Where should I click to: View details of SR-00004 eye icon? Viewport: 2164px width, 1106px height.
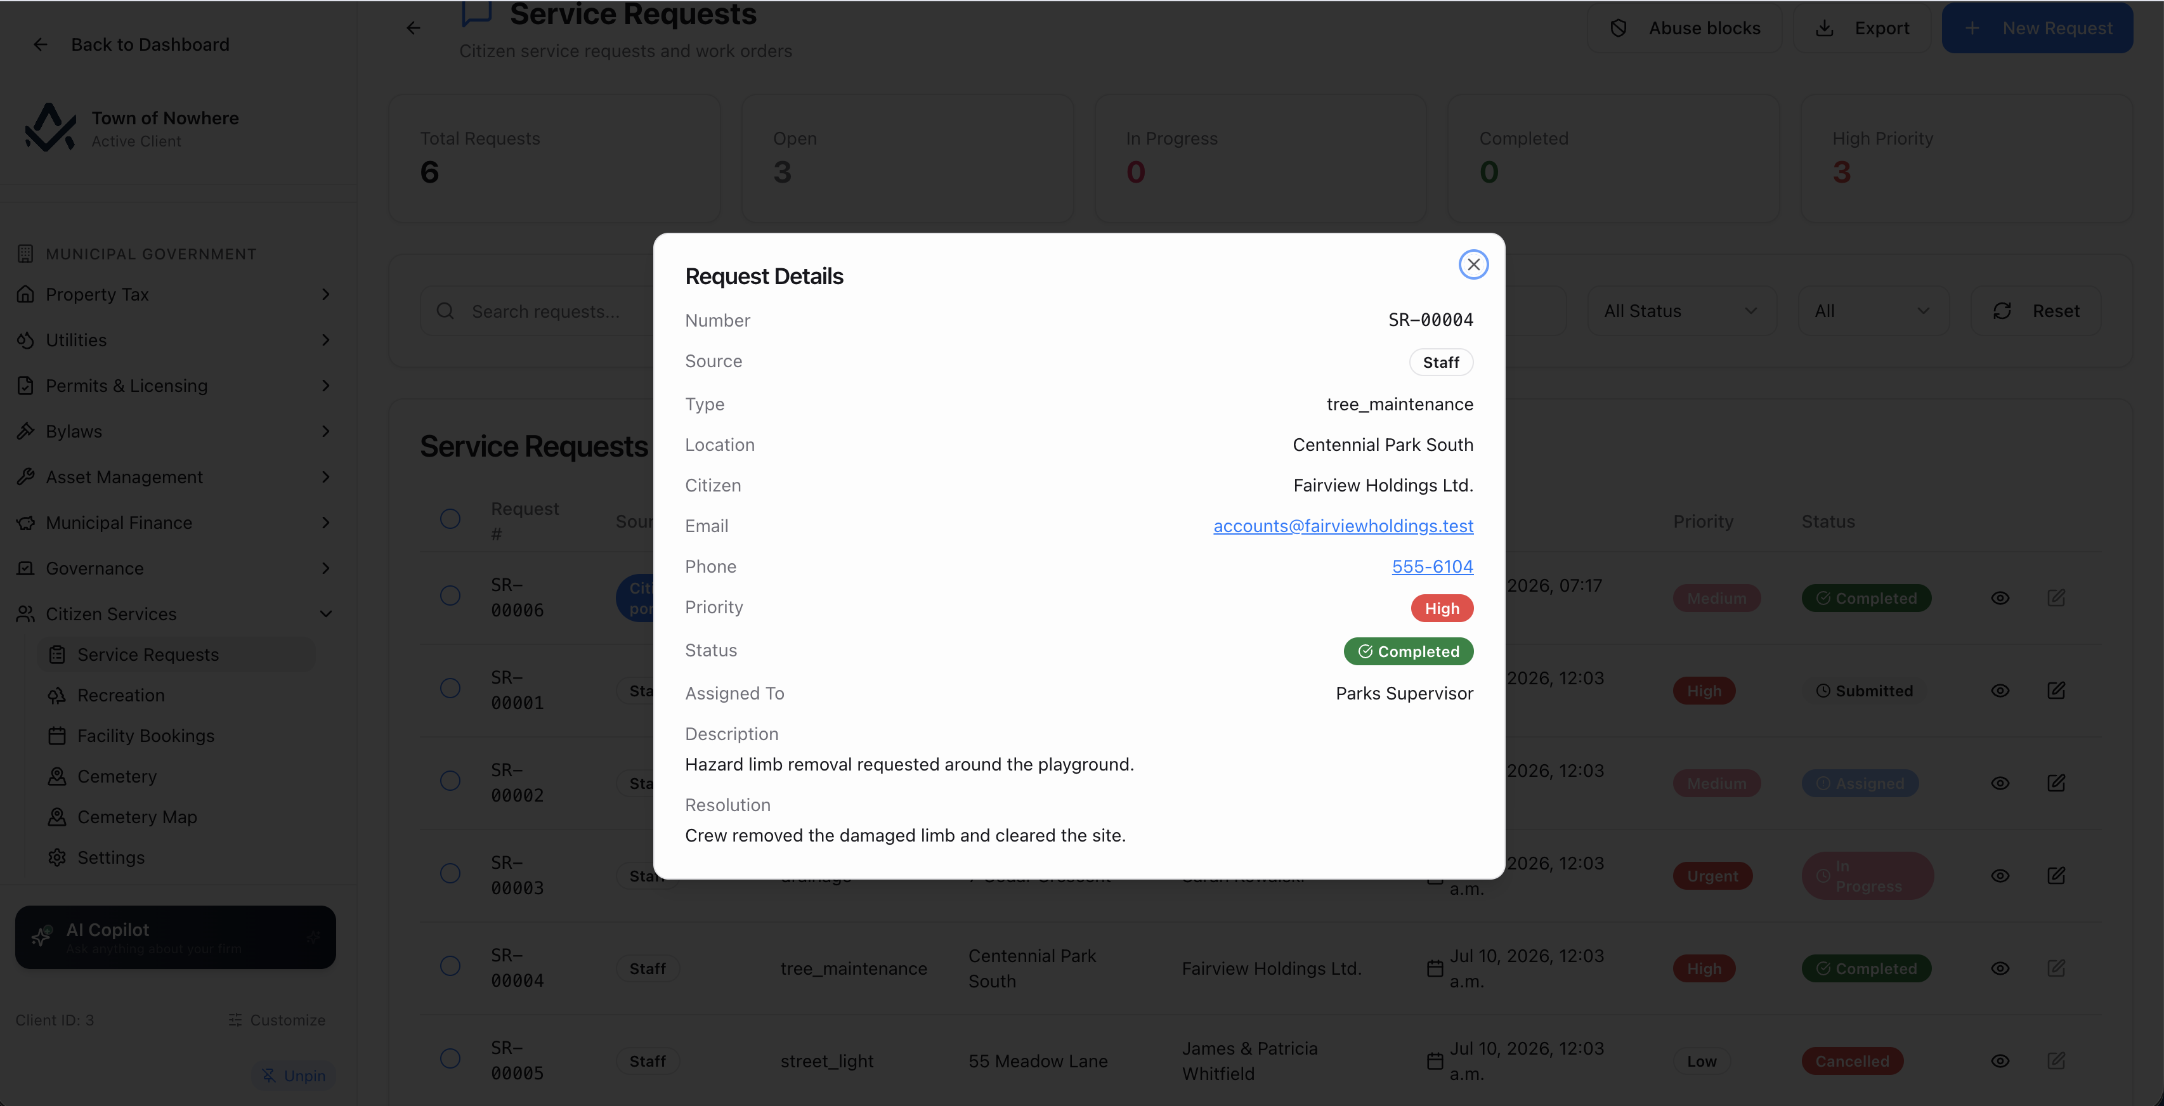point(2000,968)
